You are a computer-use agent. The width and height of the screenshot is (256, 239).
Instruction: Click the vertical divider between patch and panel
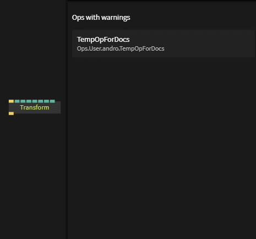pyautogui.click(x=67, y=119)
